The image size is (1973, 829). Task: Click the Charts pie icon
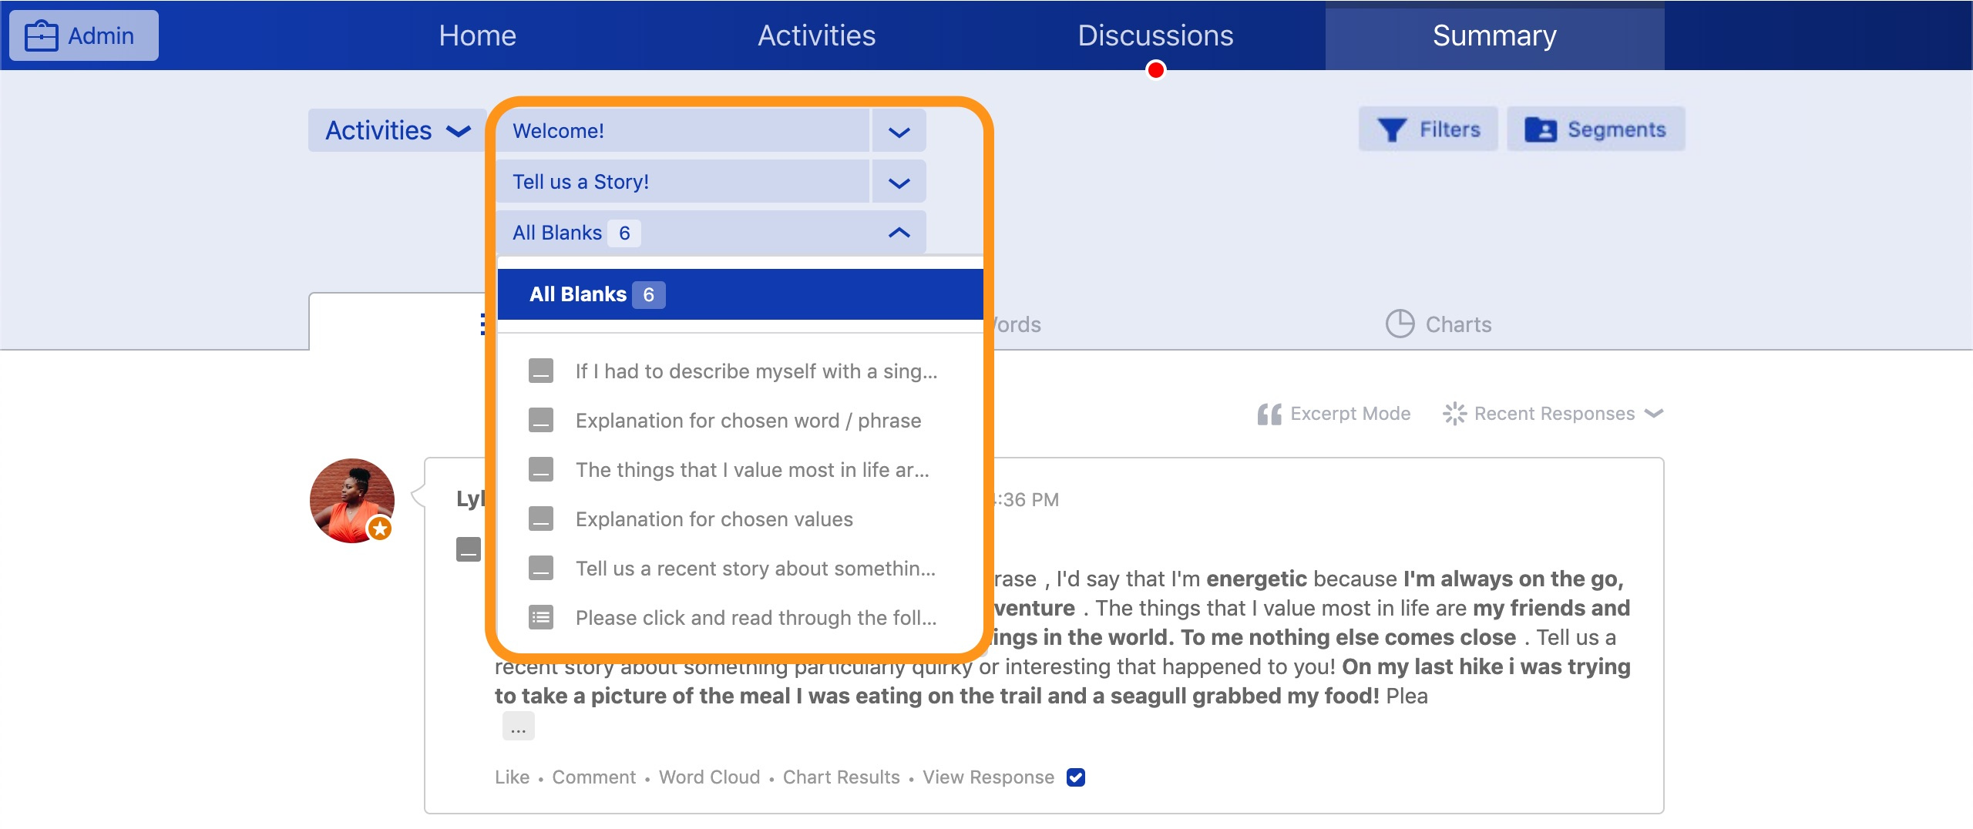1401,324
